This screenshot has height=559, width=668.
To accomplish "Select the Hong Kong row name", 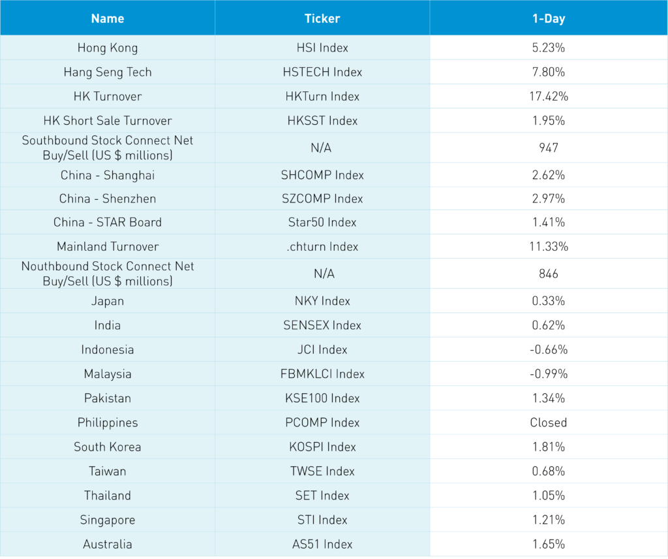I will click(108, 48).
